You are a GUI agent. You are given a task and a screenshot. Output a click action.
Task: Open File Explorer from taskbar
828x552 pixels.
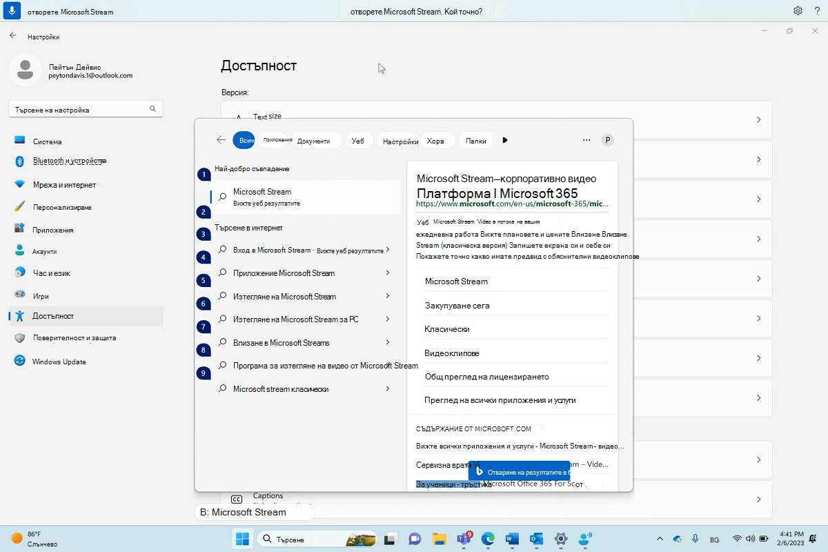[439, 539]
